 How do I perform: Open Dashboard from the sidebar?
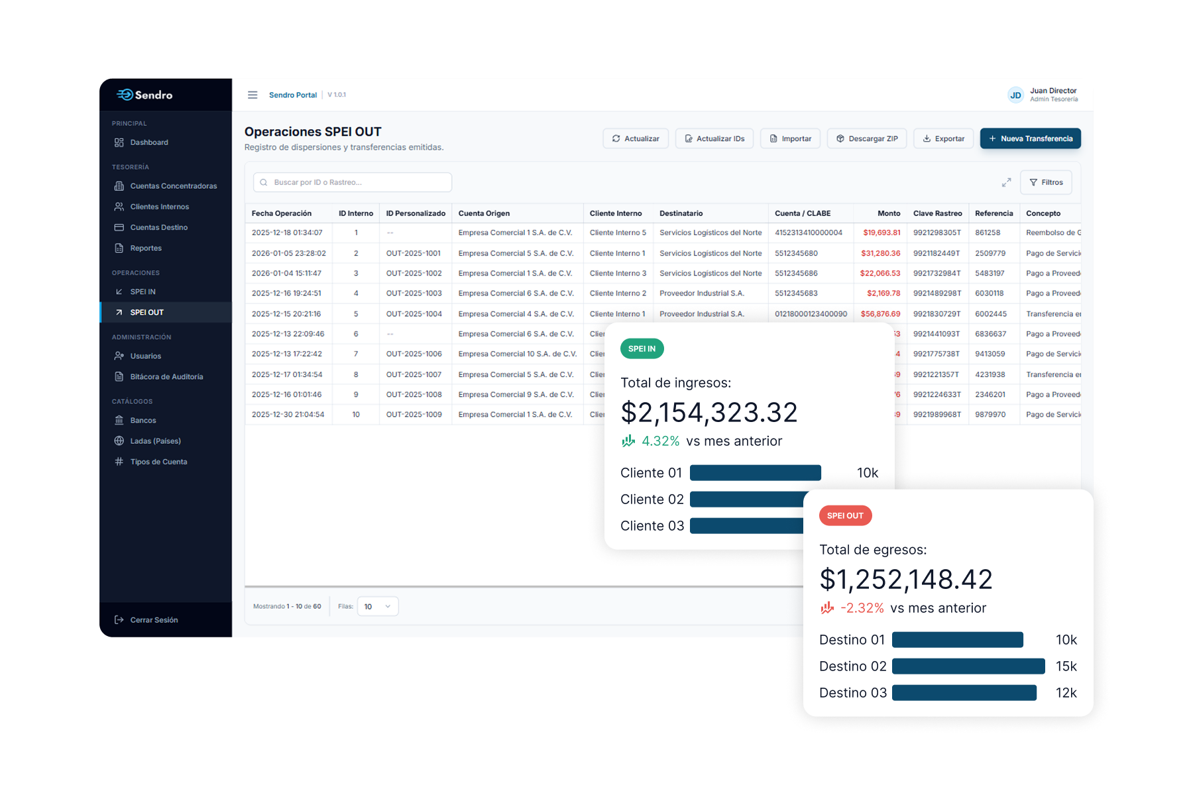point(149,142)
